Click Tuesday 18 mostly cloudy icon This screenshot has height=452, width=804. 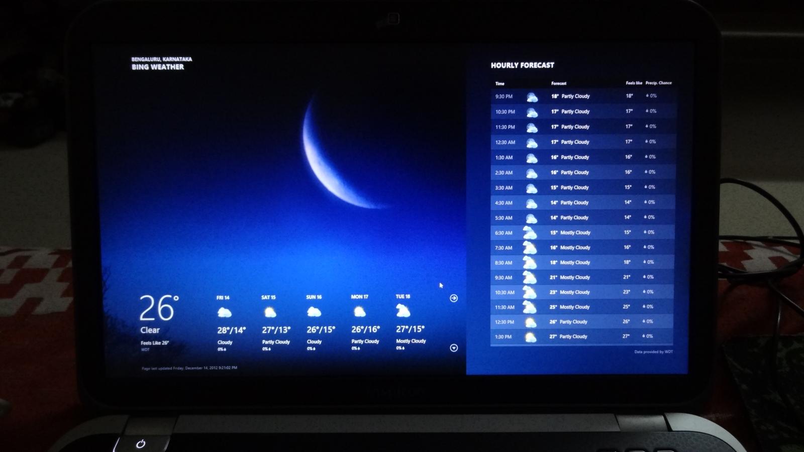pyautogui.click(x=403, y=312)
